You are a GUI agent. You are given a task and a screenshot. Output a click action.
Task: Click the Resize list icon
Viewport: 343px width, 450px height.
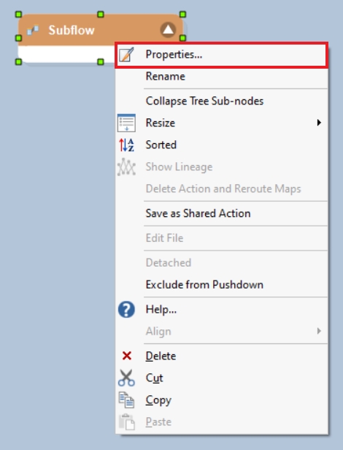tap(126, 123)
